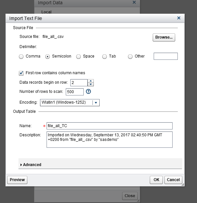Image resolution: width=197 pixels, height=203 pixels.
Task: Confirm the import with OK
Action: point(156,180)
